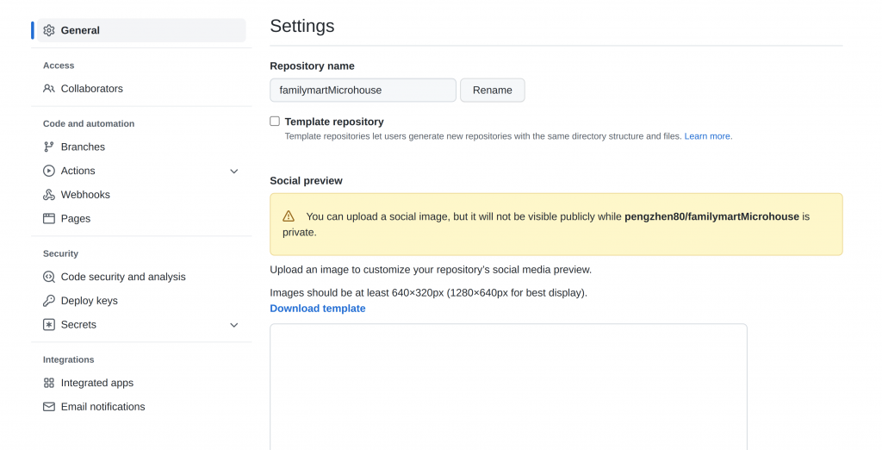Click the Repository name text field

tap(363, 90)
